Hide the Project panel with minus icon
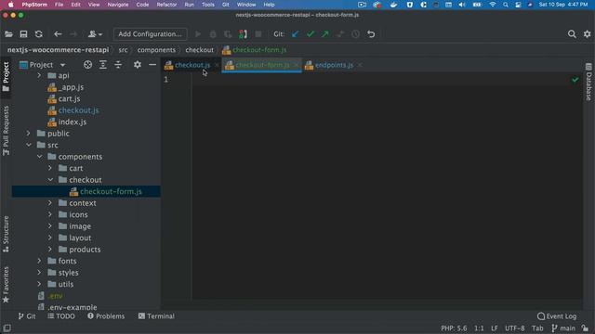 pos(152,65)
